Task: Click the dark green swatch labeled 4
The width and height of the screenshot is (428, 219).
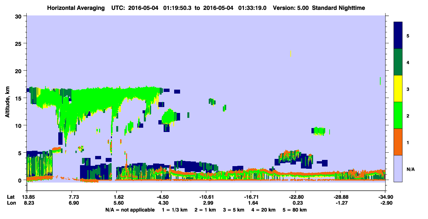Action: click(398, 62)
